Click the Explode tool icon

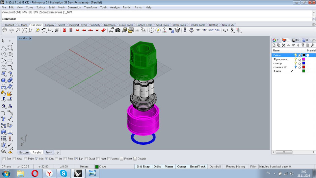(x=10, y=93)
